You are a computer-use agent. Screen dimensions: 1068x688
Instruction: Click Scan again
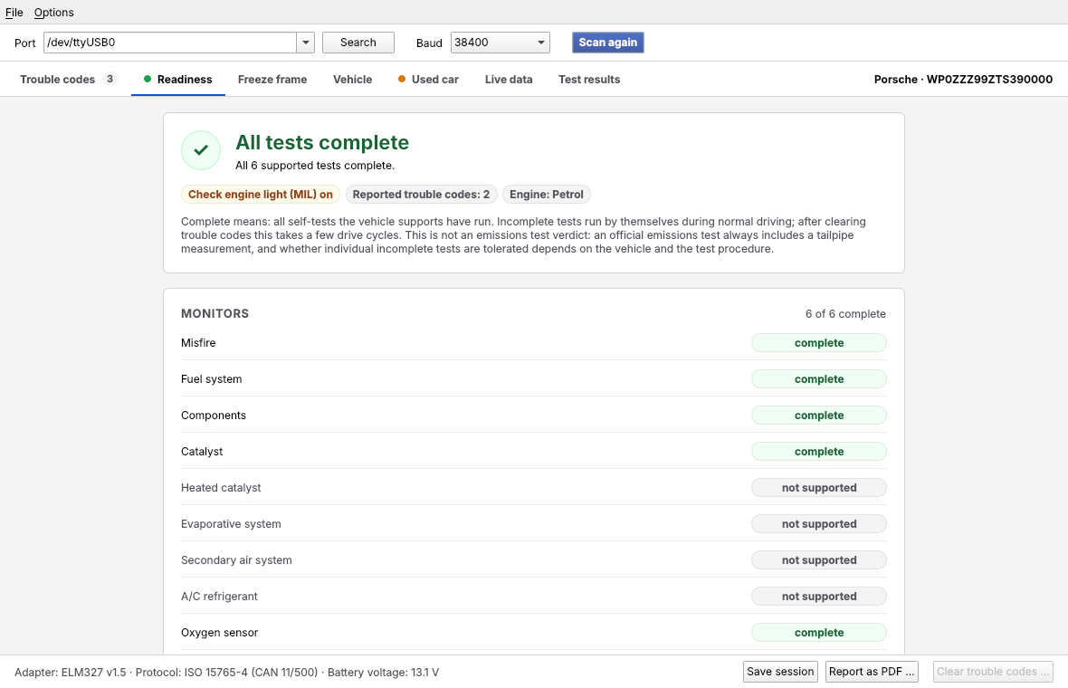[x=608, y=43]
